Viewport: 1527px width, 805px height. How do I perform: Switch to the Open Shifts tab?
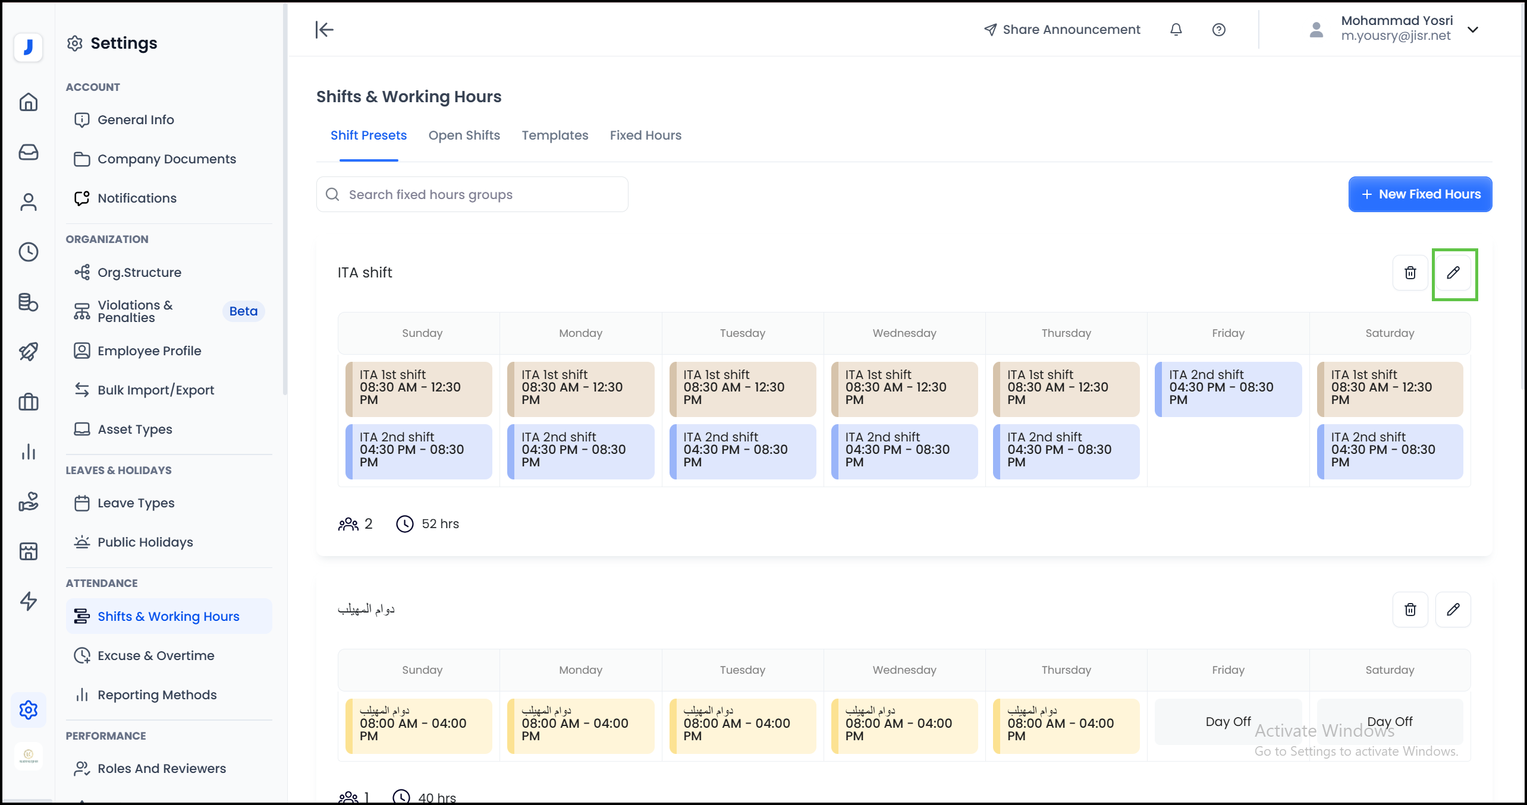tap(464, 135)
